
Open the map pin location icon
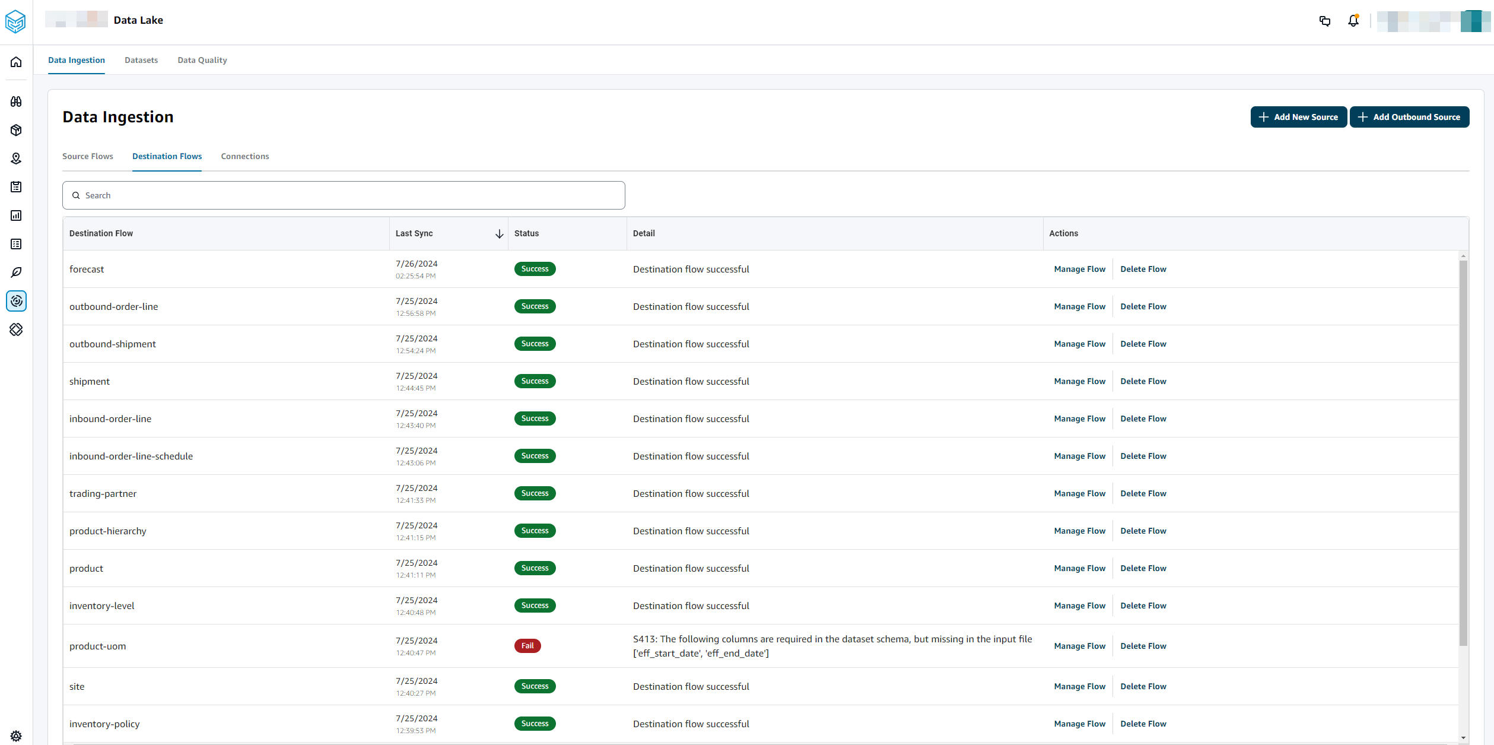[x=16, y=158]
